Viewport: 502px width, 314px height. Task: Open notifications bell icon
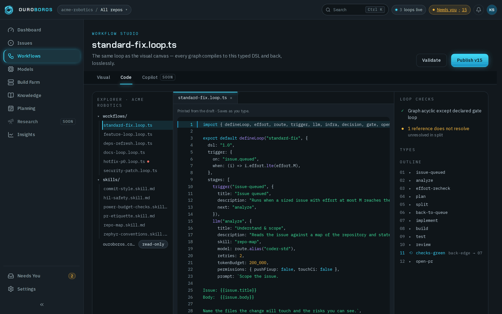479,10
